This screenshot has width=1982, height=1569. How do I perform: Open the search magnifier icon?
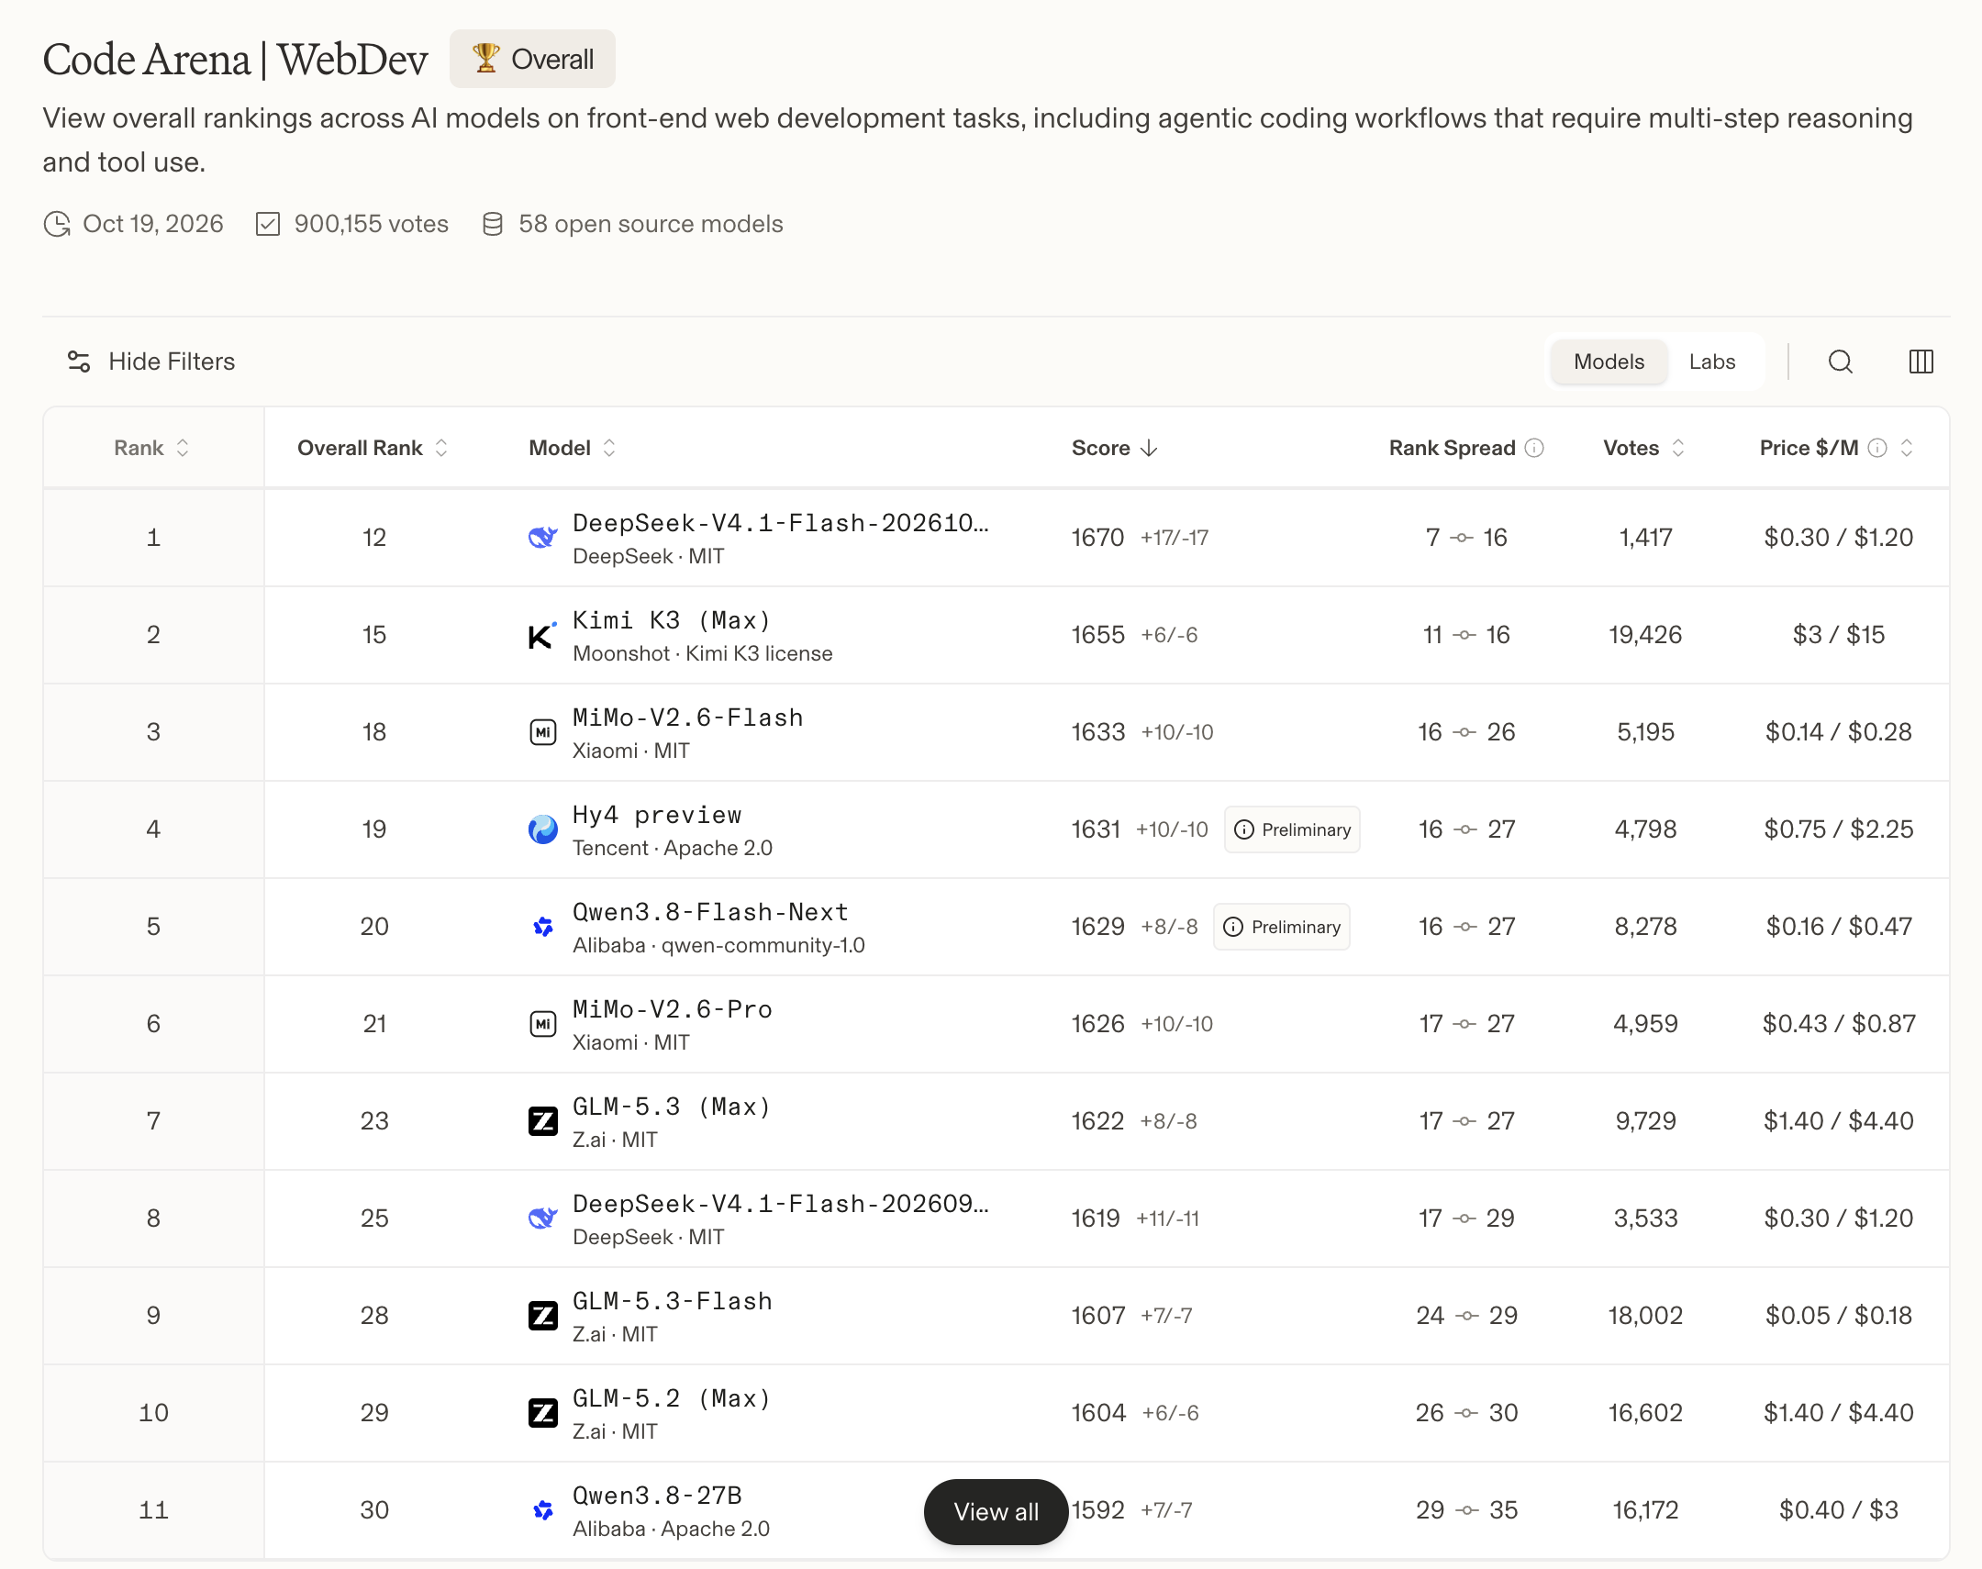click(x=1840, y=362)
